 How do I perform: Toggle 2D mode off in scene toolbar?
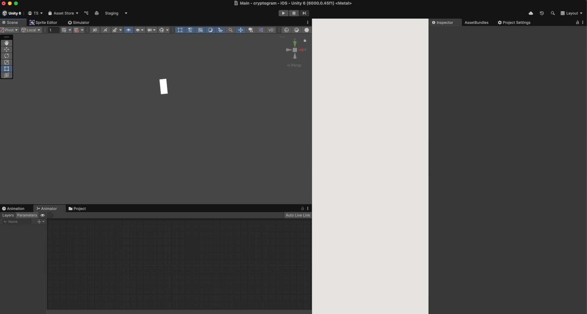pos(95,30)
